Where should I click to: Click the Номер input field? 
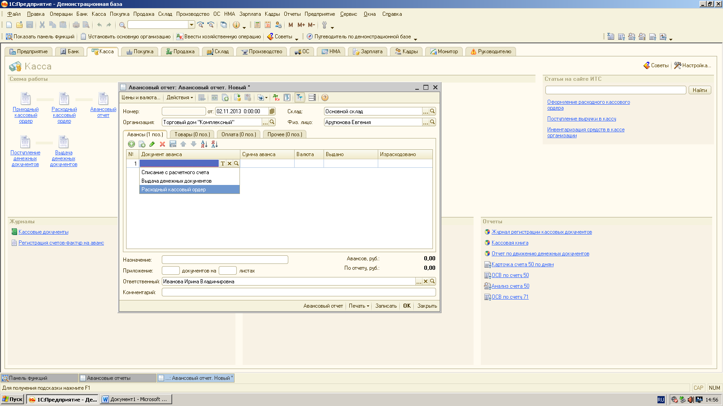point(184,111)
